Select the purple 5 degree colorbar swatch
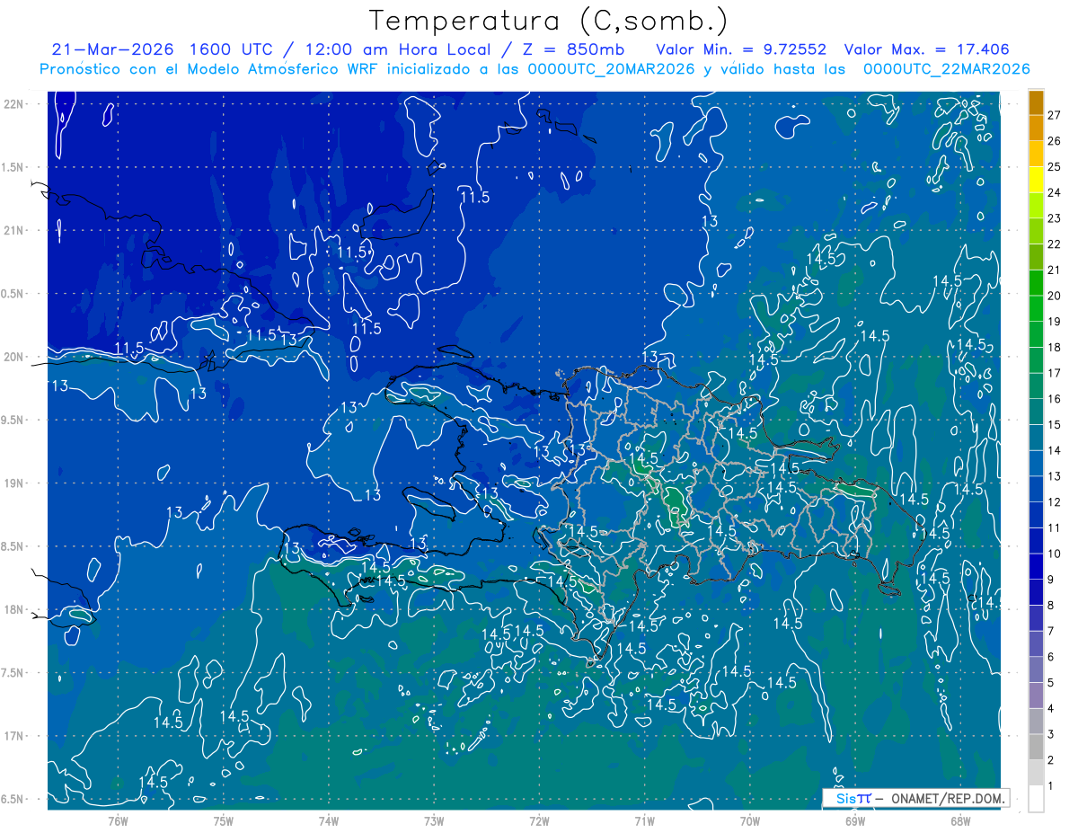 pyautogui.click(x=1036, y=670)
